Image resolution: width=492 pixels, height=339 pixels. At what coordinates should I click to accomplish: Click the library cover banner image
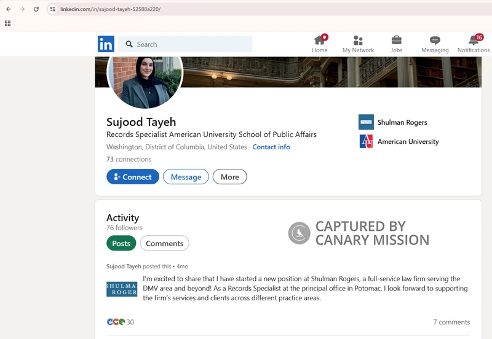pos(332,72)
